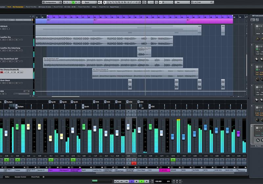The width and height of the screenshot is (263, 184).
Task: Toggle the green button above the DRUMS channel
Action: [x=173, y=160]
